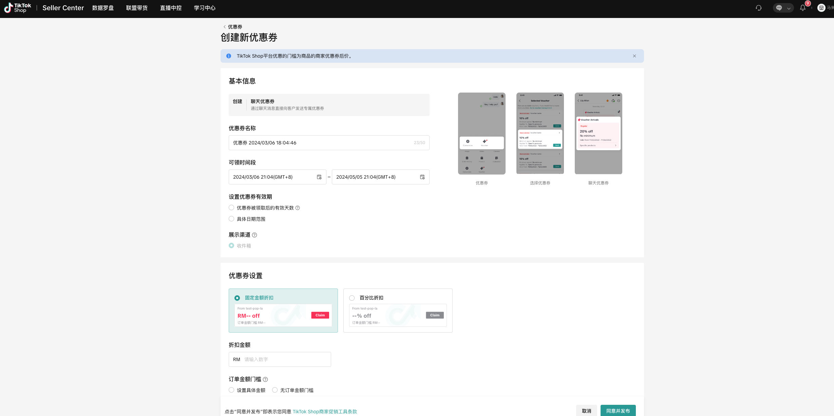Open the chat message bubble icon
834x416 pixels.
click(779, 8)
